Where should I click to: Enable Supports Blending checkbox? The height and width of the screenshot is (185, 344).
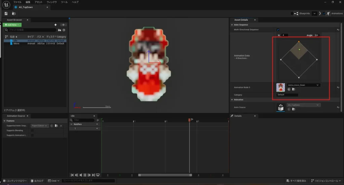(x=32, y=130)
